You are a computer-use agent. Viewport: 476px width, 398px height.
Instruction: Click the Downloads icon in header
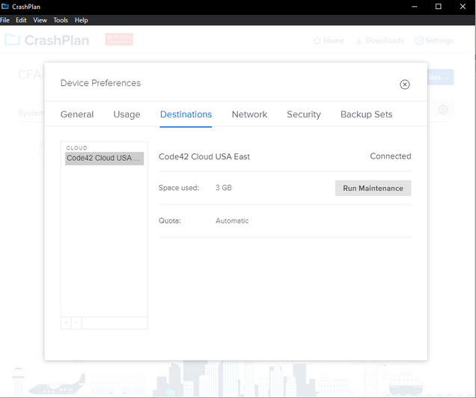coord(359,40)
